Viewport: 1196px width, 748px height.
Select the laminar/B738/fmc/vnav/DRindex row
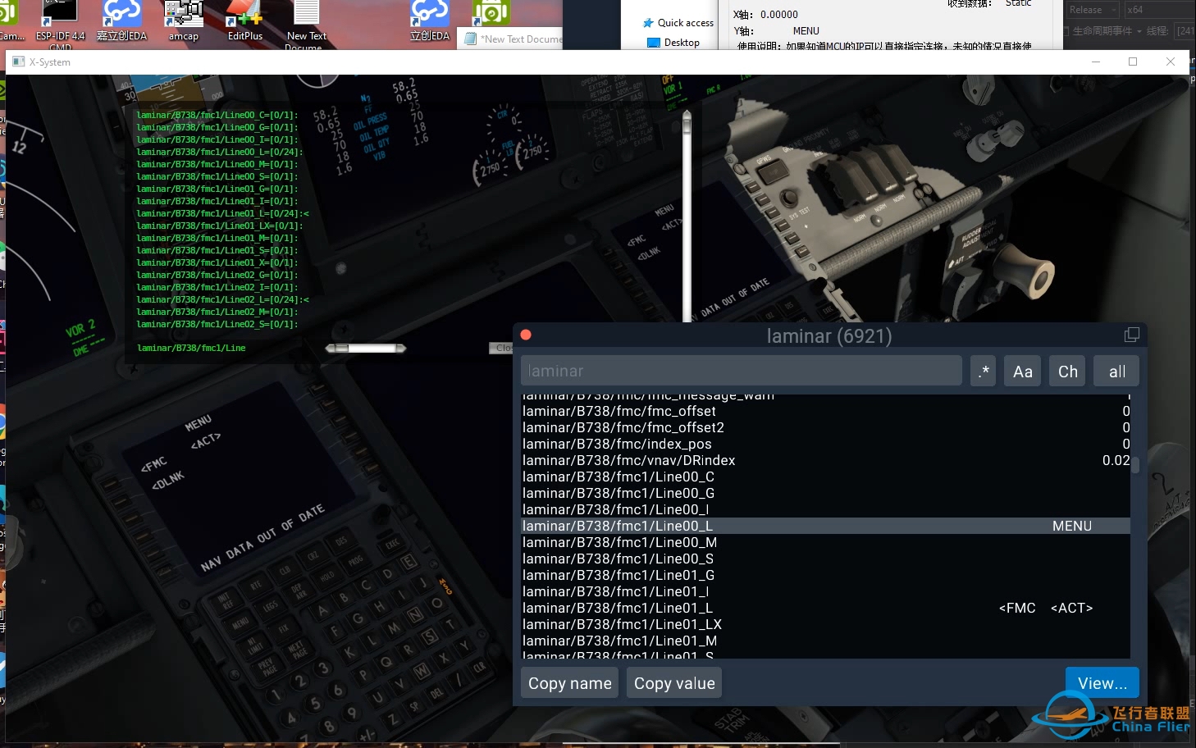826,460
